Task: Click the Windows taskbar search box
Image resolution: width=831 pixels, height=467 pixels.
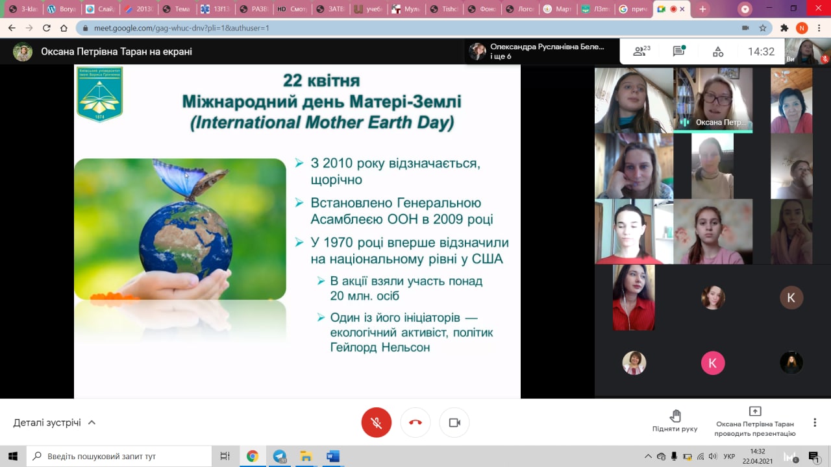Action: pos(120,456)
